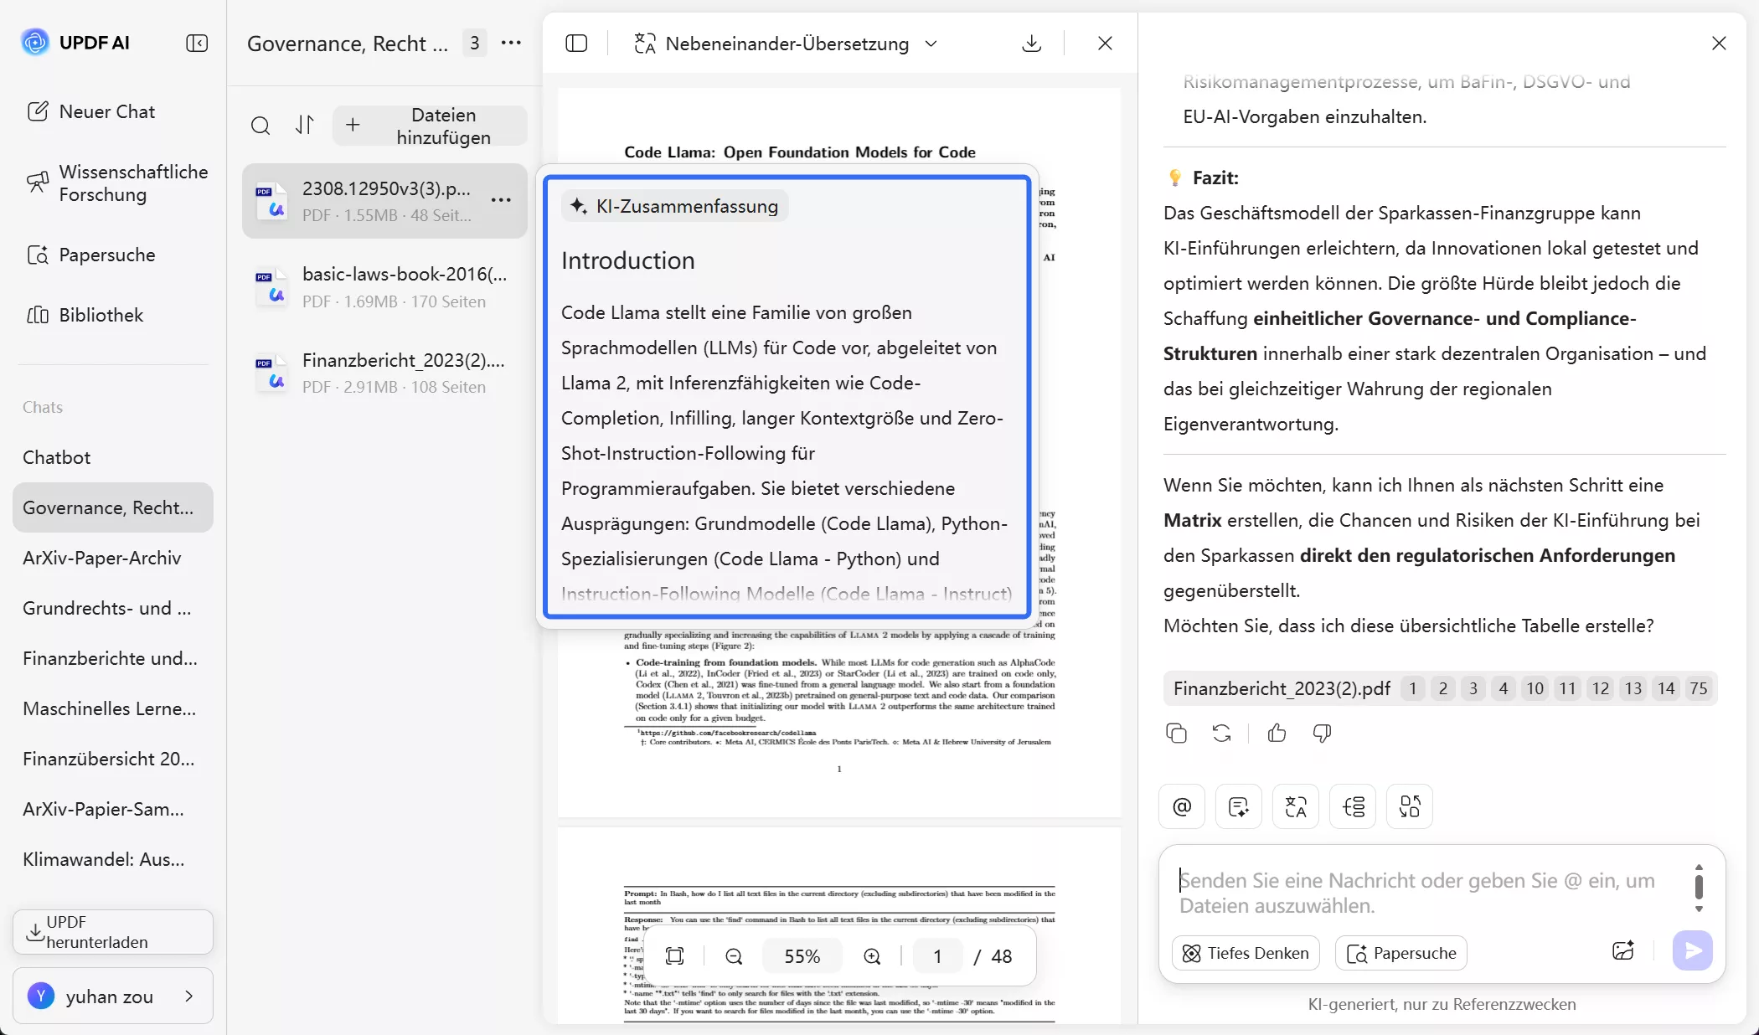Expand the yuhan zou profile menu
The image size is (1759, 1035).
[x=188, y=996]
